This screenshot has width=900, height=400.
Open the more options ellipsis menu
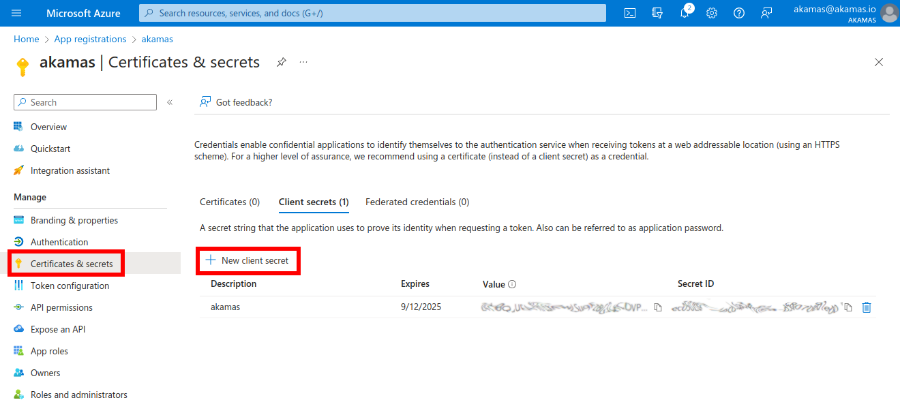click(303, 62)
